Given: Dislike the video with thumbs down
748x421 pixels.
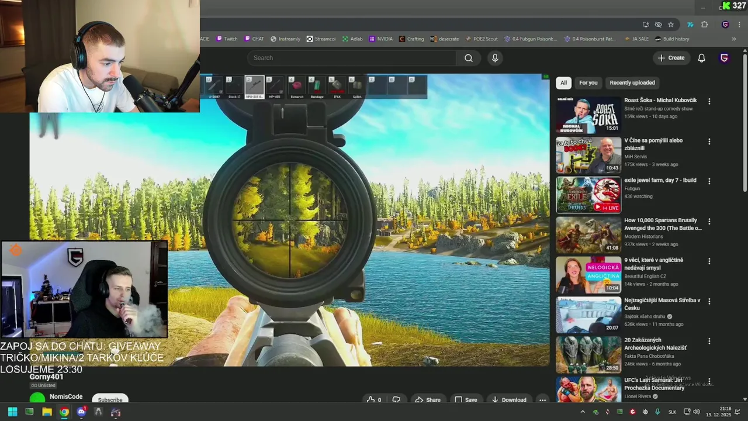Looking at the screenshot, I should [396, 400].
